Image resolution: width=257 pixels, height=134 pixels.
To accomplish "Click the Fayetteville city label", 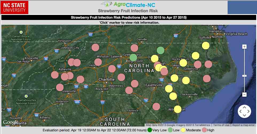I will [154, 85].
